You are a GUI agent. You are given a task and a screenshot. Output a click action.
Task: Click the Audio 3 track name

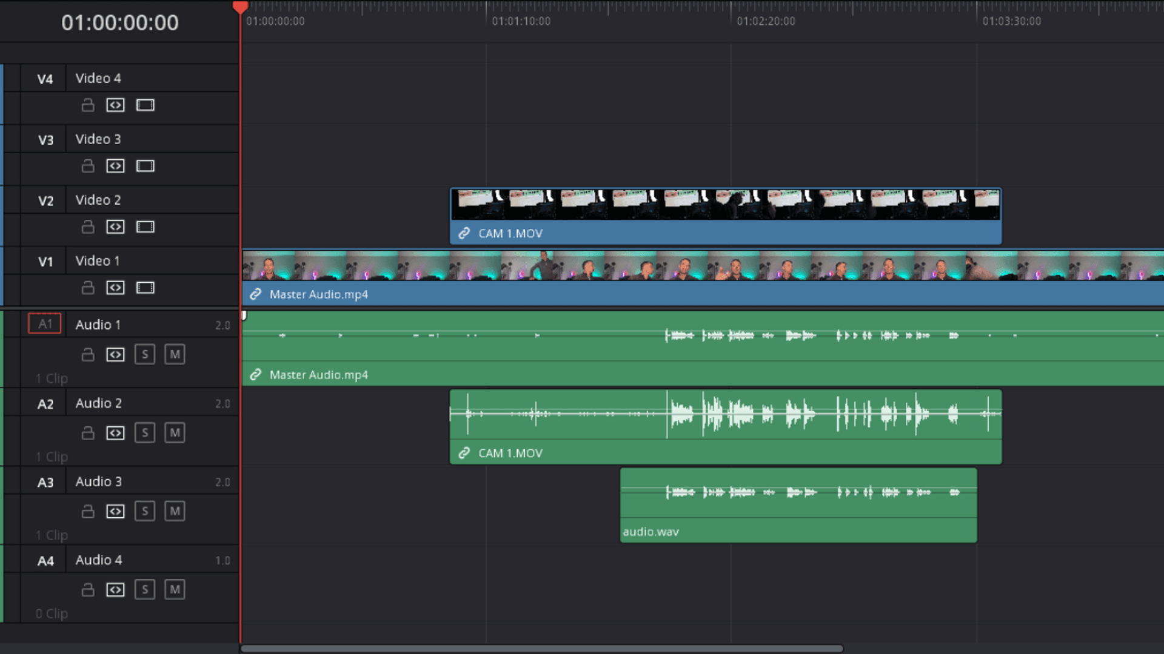coord(99,482)
